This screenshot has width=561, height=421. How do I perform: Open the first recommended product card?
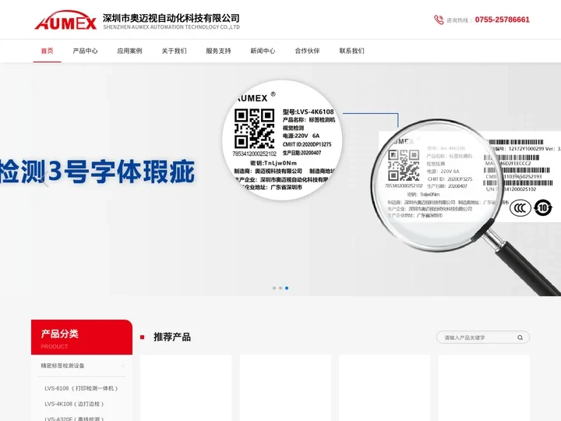coord(185,388)
